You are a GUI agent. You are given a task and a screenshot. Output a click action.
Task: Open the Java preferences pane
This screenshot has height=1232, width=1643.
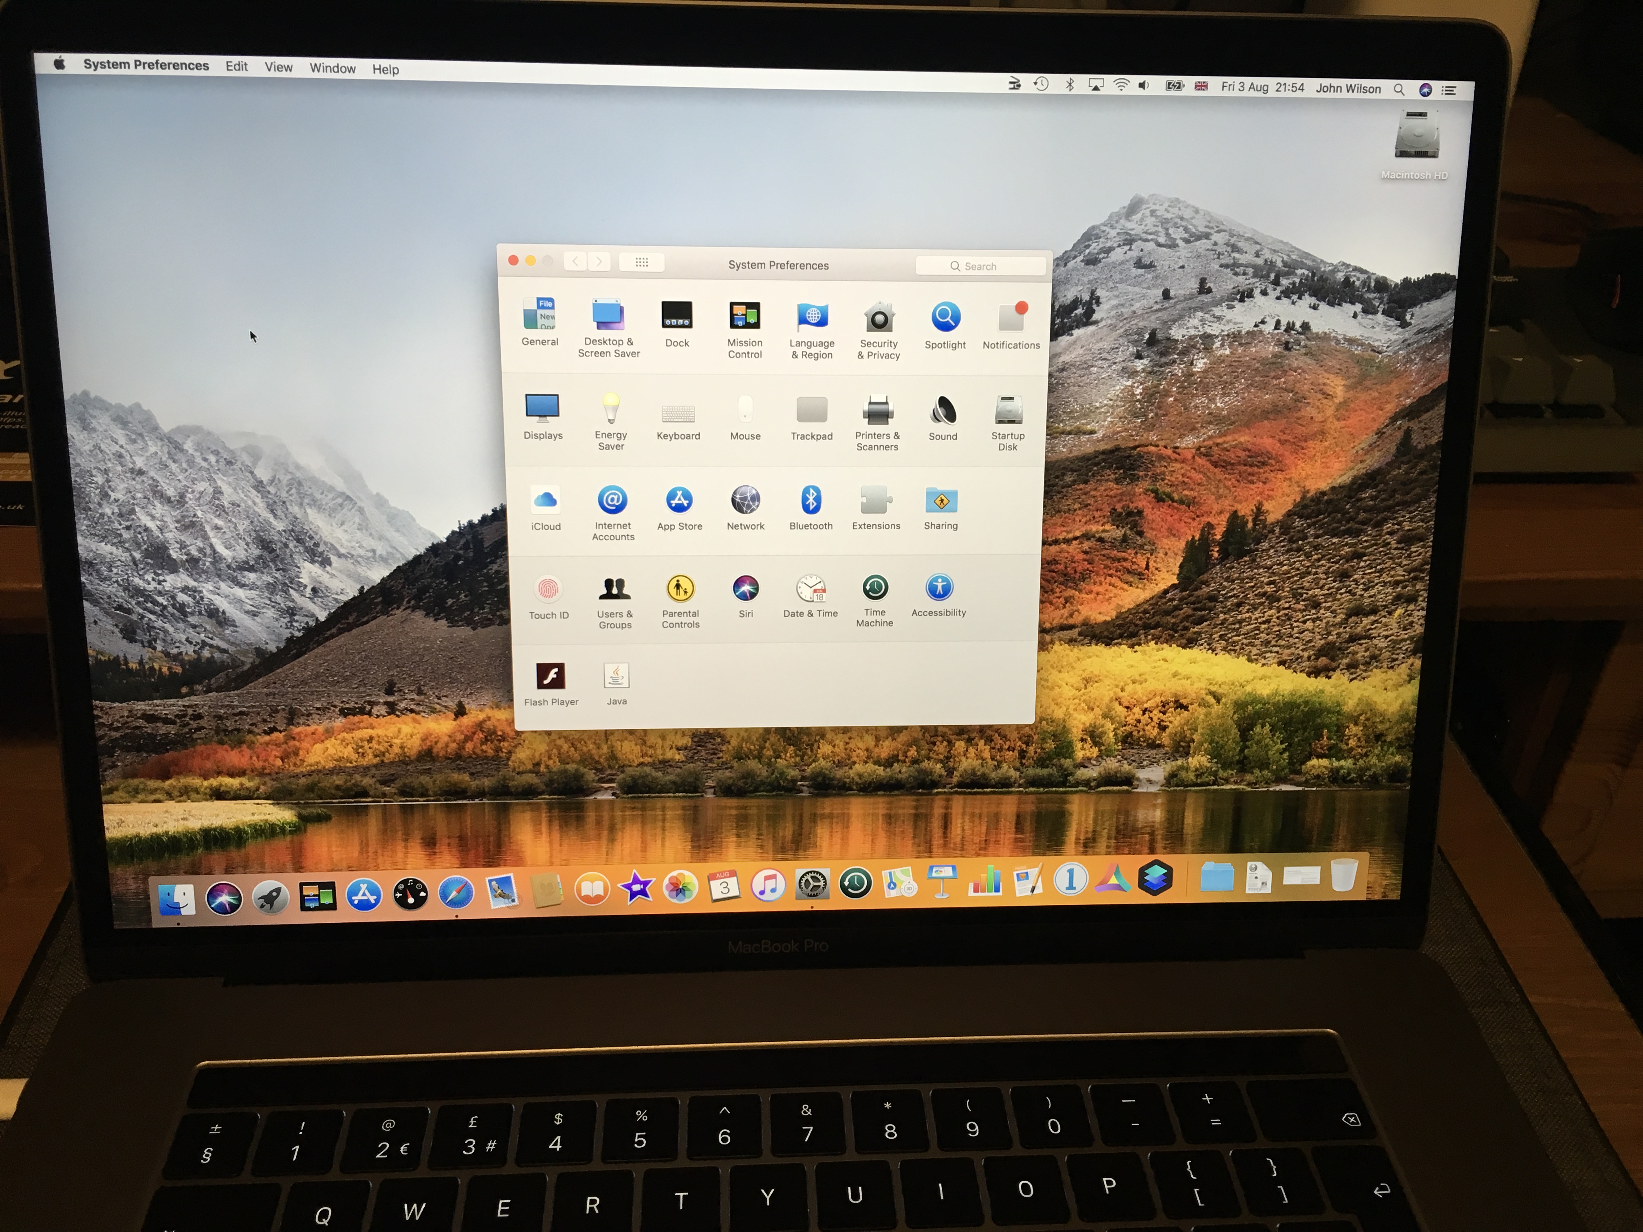click(x=617, y=683)
